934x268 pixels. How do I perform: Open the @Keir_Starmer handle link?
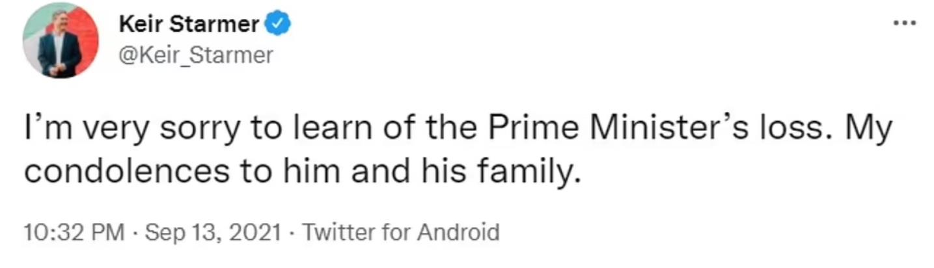pyautogui.click(x=195, y=56)
